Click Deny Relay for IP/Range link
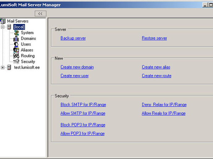The image size is (213, 159). pyautogui.click(x=164, y=105)
